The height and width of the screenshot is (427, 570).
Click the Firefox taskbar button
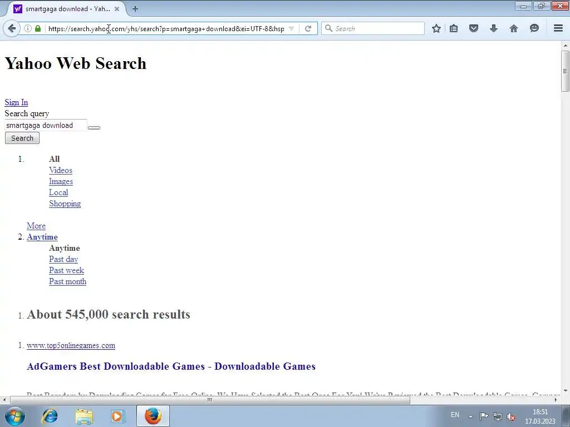153,416
